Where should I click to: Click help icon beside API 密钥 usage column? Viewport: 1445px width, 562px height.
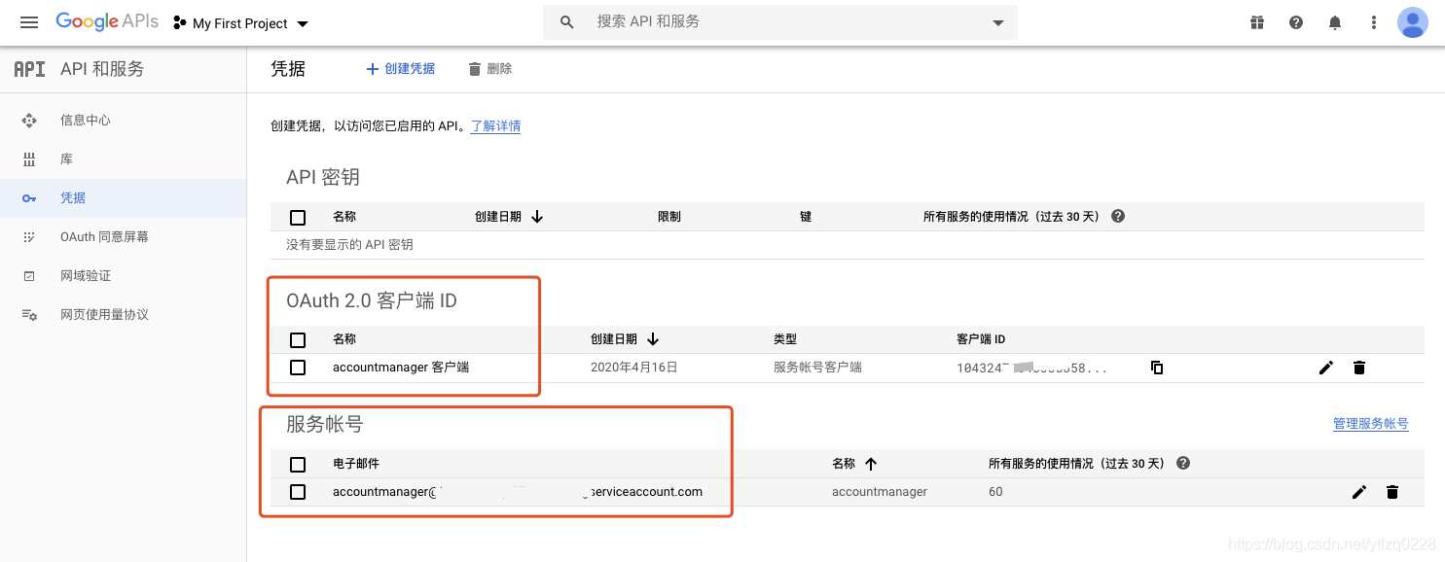(x=1118, y=216)
